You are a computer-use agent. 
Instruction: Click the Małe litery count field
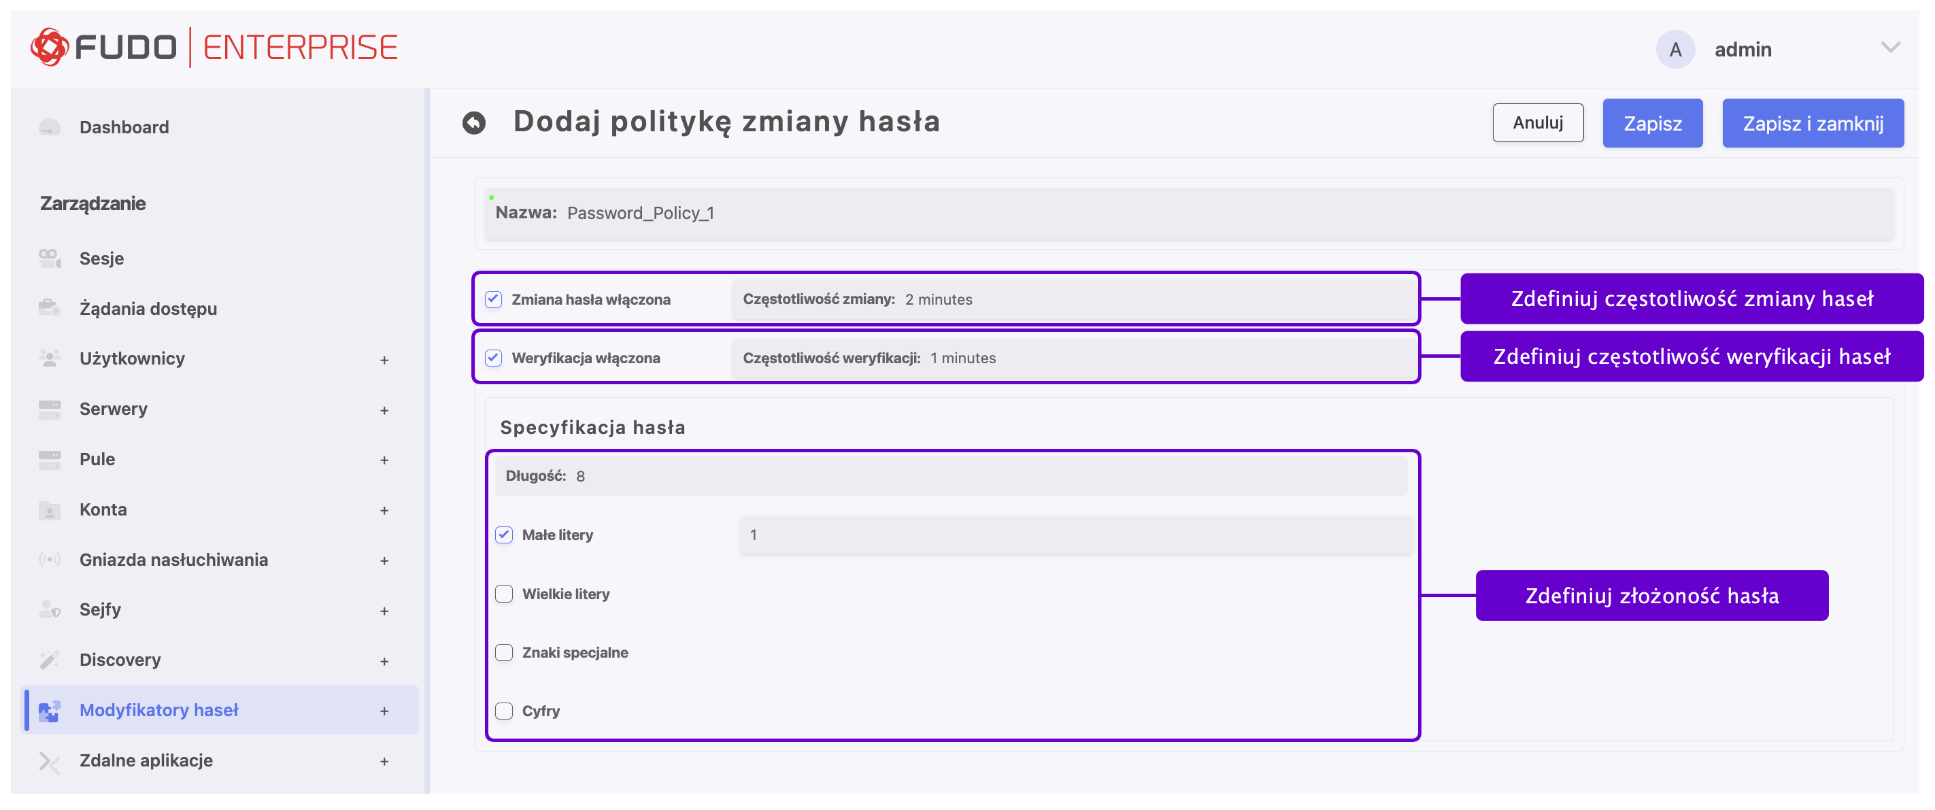tap(1076, 535)
